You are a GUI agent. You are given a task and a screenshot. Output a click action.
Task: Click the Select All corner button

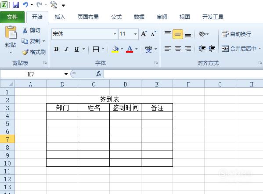[7, 84]
